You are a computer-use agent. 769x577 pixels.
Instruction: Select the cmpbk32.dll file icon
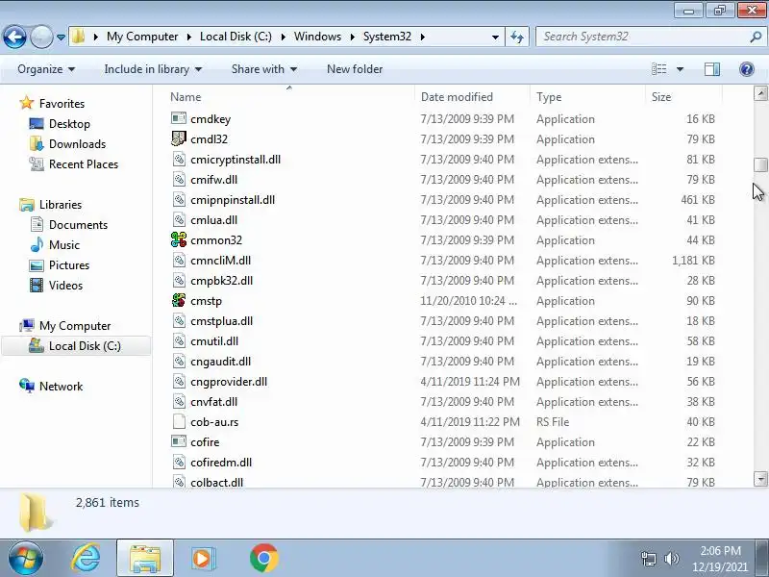click(x=179, y=280)
